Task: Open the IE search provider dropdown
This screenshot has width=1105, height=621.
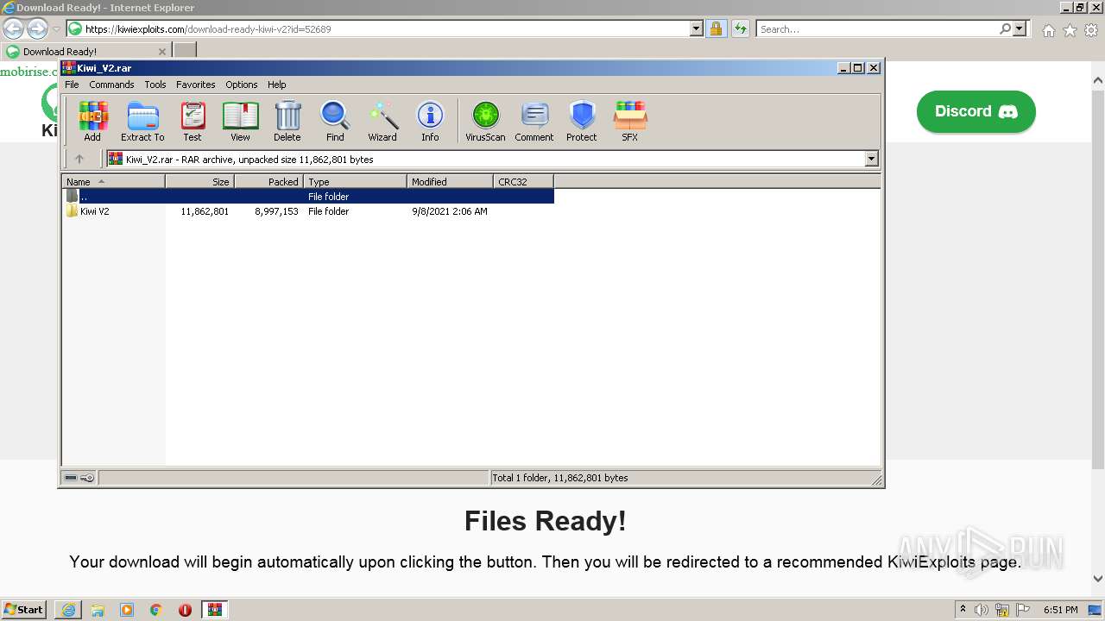Action: (1020, 28)
